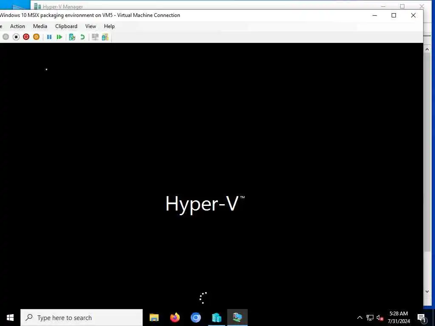
Task: Open the View menu
Action: point(91,26)
